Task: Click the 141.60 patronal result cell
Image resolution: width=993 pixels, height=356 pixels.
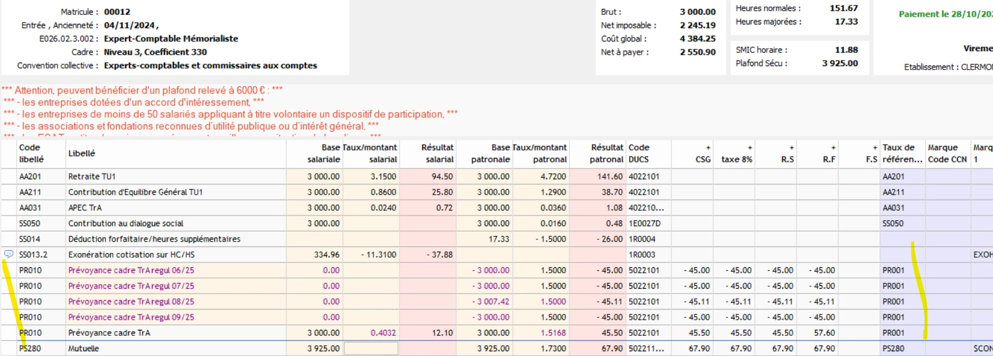Action: coord(609,176)
